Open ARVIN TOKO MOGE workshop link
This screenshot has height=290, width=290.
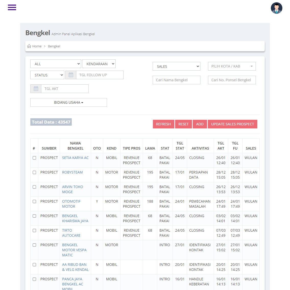click(x=72, y=189)
